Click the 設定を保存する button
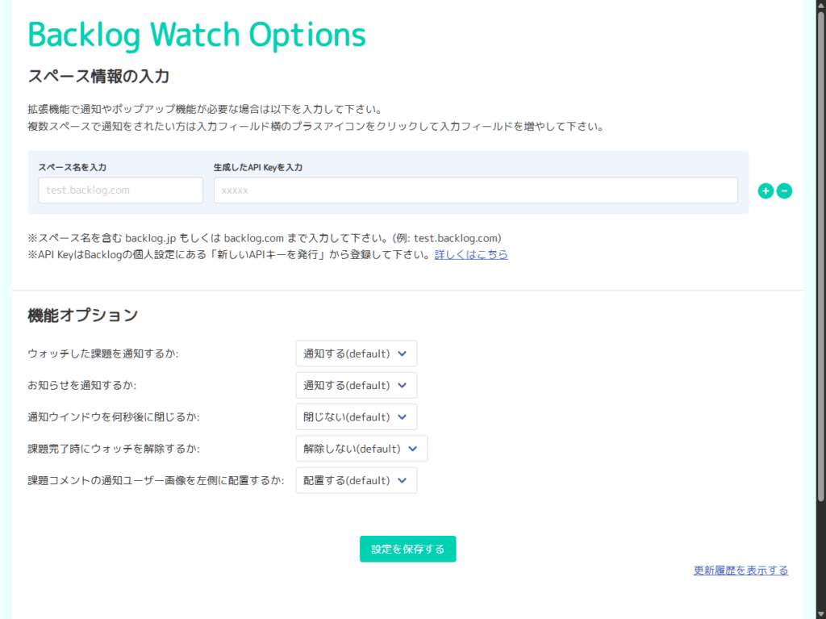 tap(407, 550)
